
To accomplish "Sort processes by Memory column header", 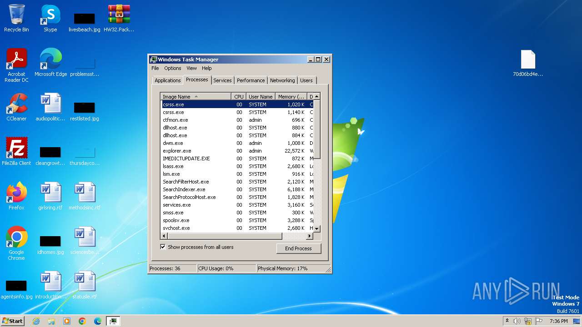I will (291, 97).
